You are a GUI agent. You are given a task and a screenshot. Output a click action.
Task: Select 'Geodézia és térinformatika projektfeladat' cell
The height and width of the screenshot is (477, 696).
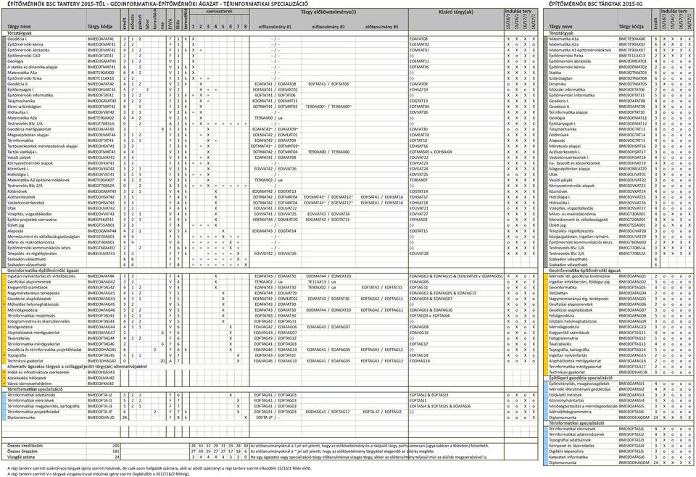pos(44,349)
